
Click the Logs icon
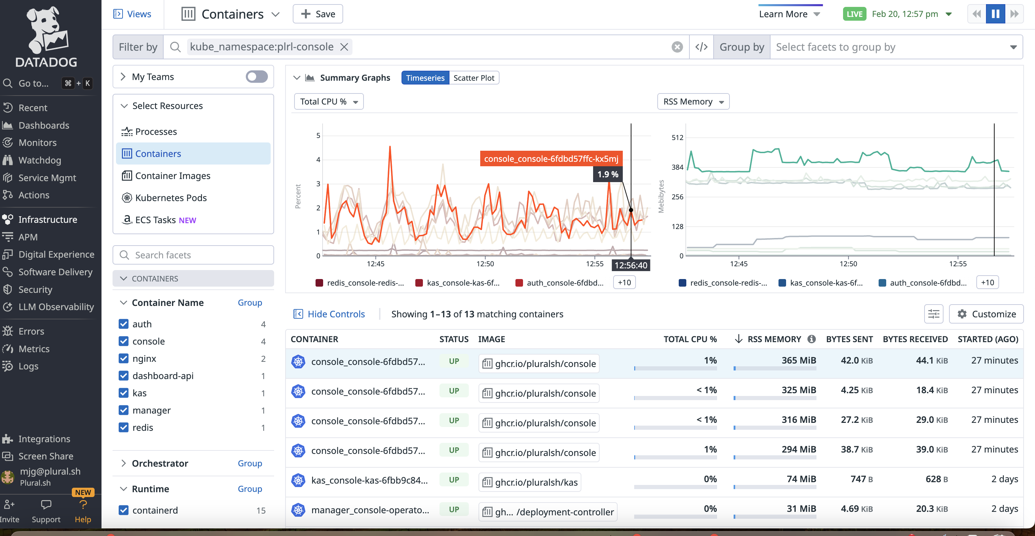(8, 366)
